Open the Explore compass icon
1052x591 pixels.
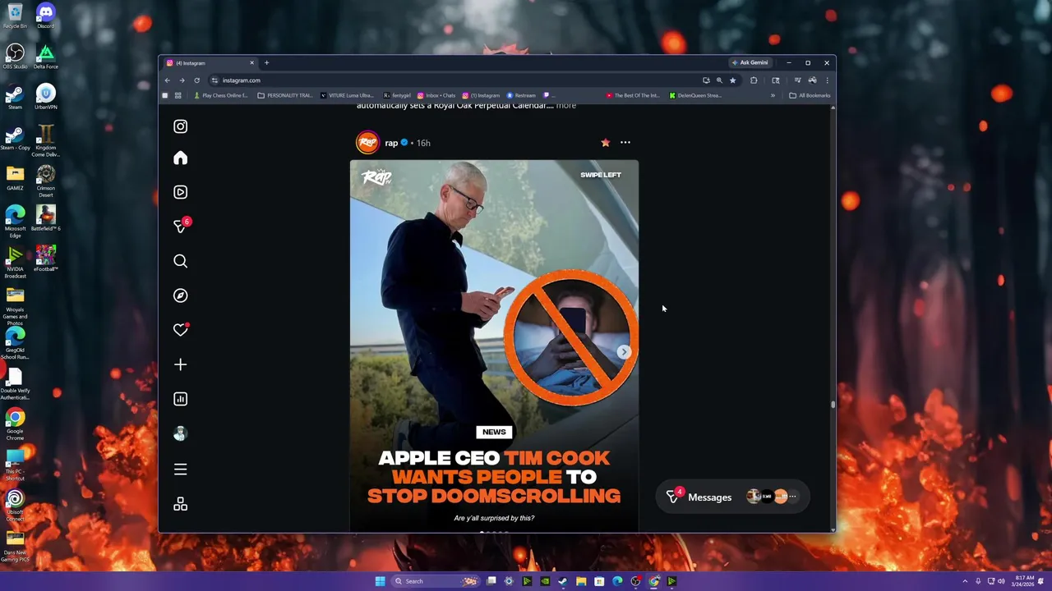pyautogui.click(x=180, y=295)
